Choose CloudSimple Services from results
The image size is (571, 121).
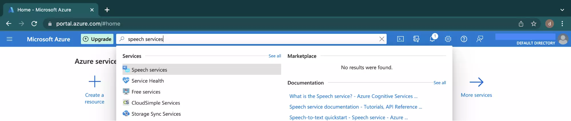coord(202,103)
